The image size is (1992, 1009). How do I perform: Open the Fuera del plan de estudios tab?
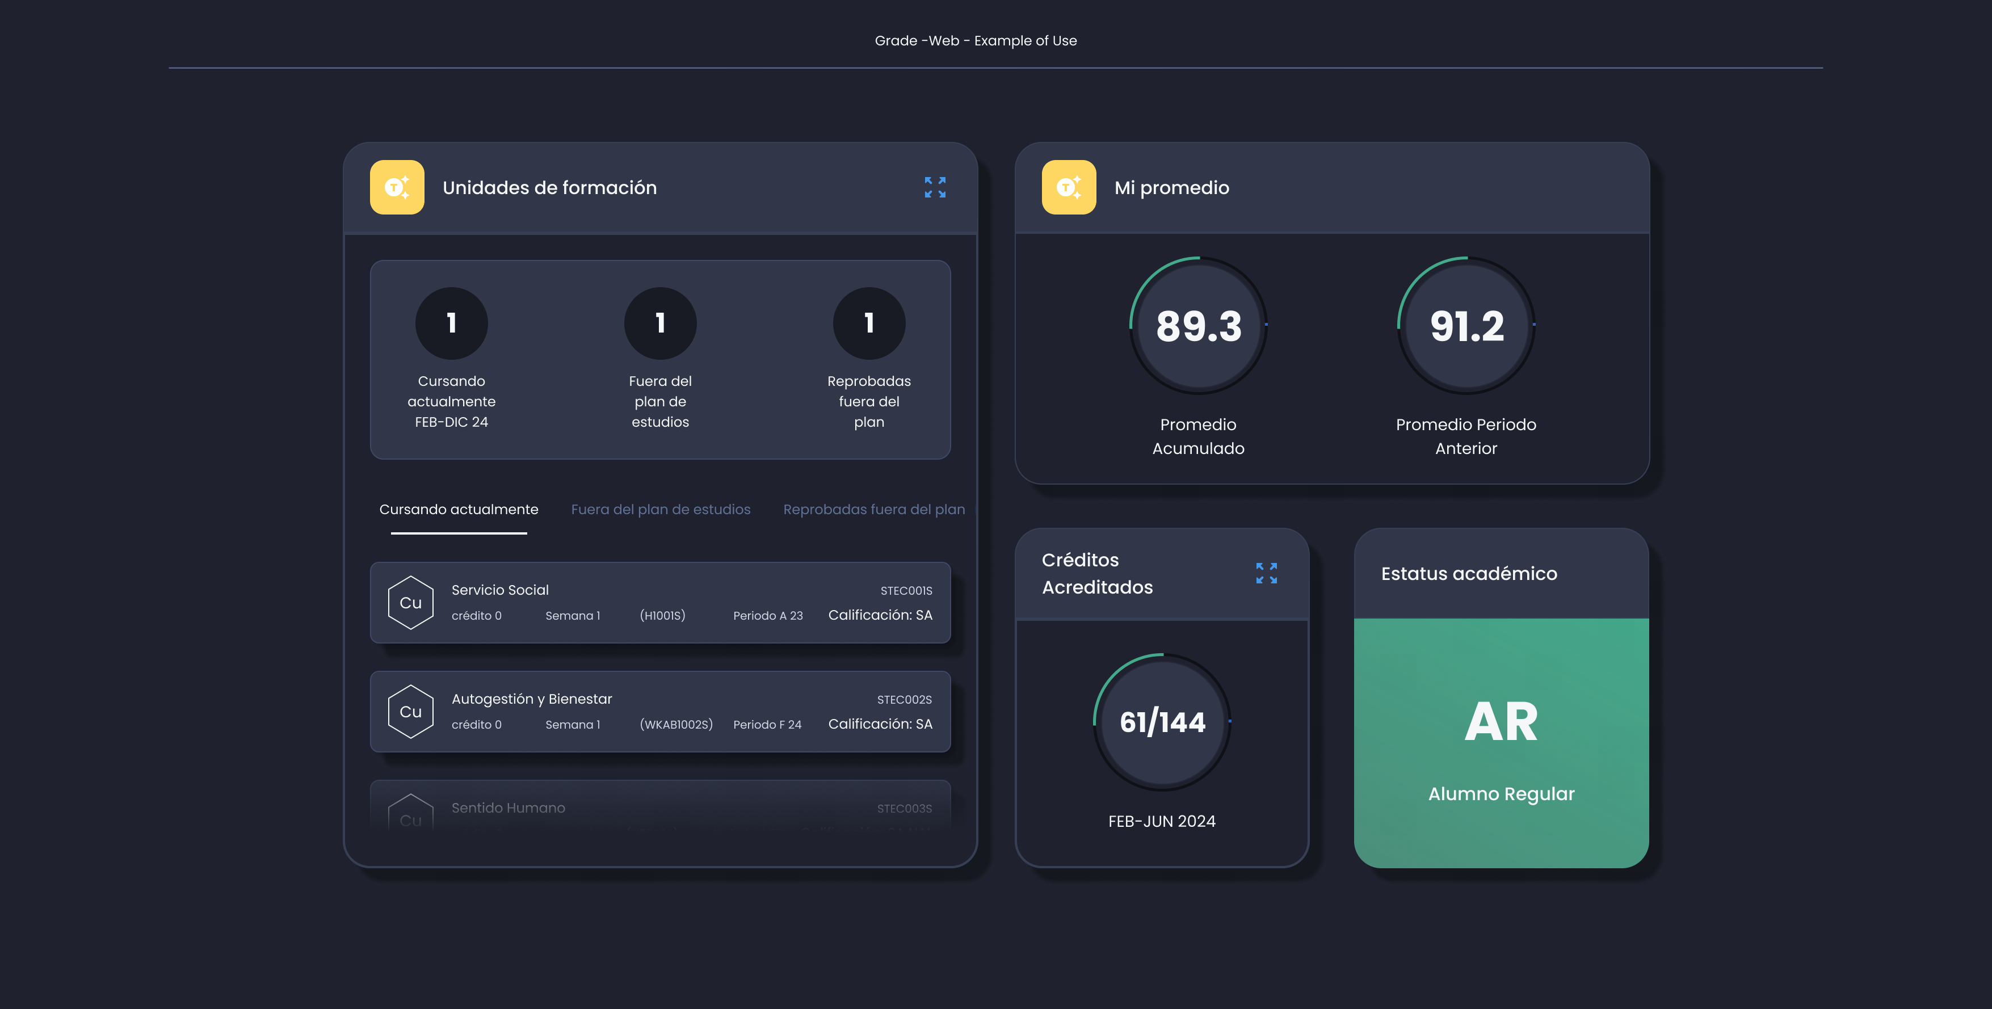pyautogui.click(x=661, y=510)
